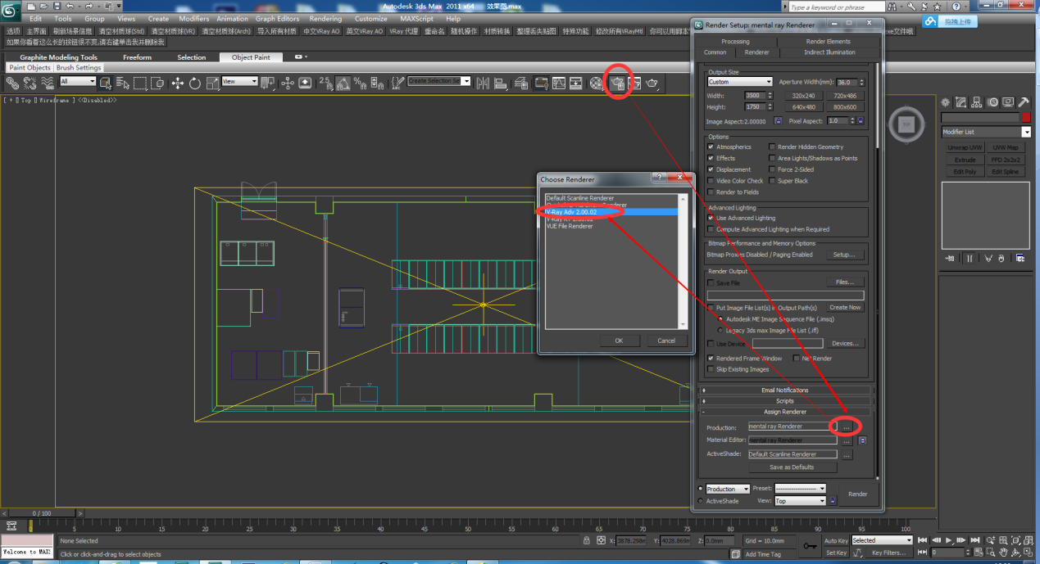
Task: Select the Mirror tool
Action: (482, 83)
